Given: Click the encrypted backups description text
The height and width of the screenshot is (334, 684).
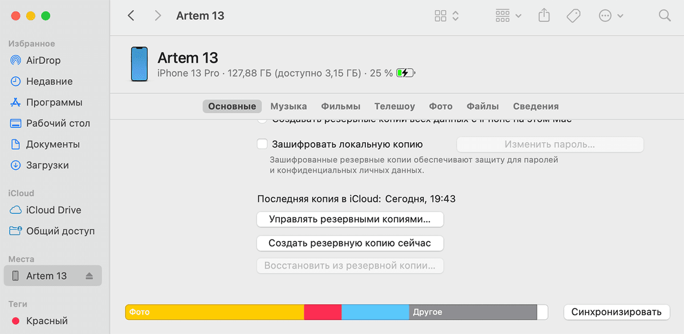Looking at the screenshot, I should coord(414,165).
